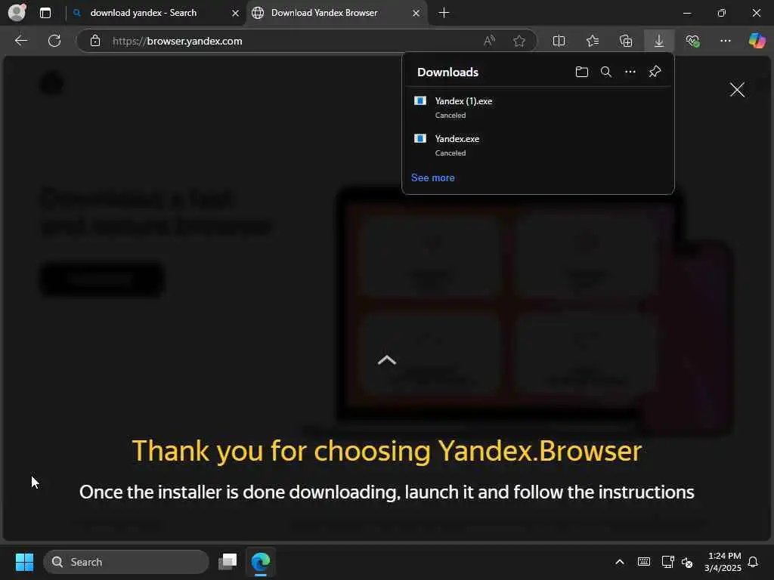Open a new tab with plus button
This screenshot has height=580, width=774.
(444, 13)
